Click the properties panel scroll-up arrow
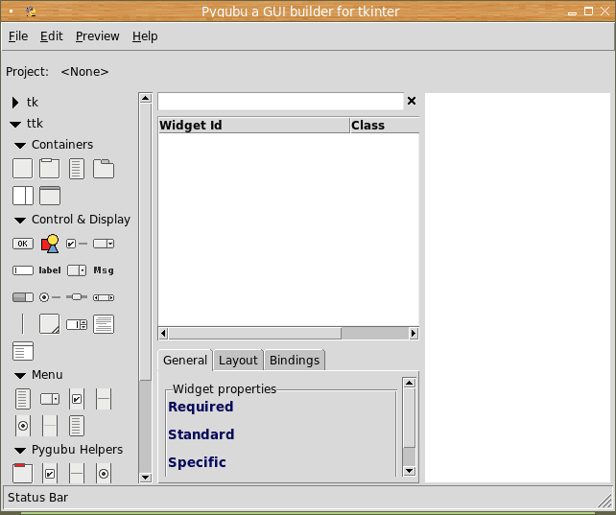This screenshot has width=616, height=515. [x=410, y=383]
